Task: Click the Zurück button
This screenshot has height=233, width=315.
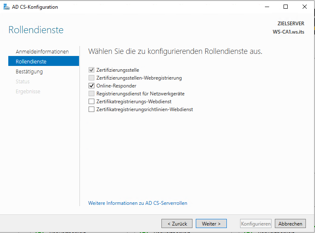Action: point(177,223)
